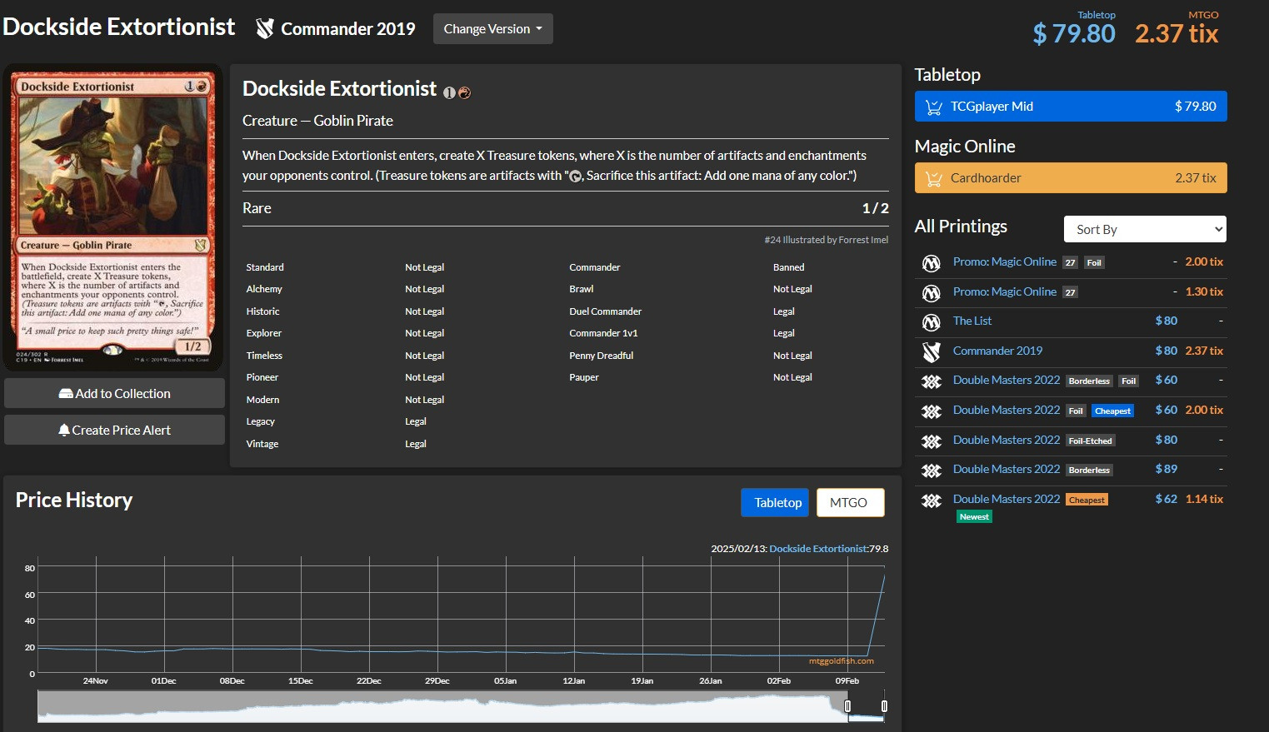
Task: Click the Foil-Etched tag
Action: click(1090, 441)
